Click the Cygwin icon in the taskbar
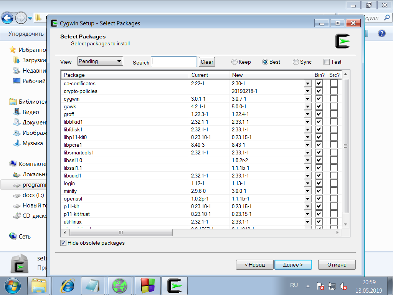393x295 pixels. point(174,286)
